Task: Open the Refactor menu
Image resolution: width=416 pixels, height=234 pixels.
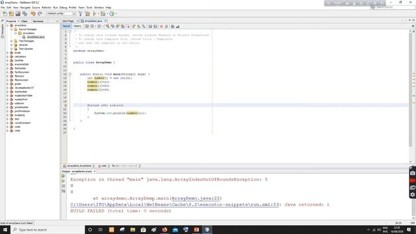Action: point(46,7)
